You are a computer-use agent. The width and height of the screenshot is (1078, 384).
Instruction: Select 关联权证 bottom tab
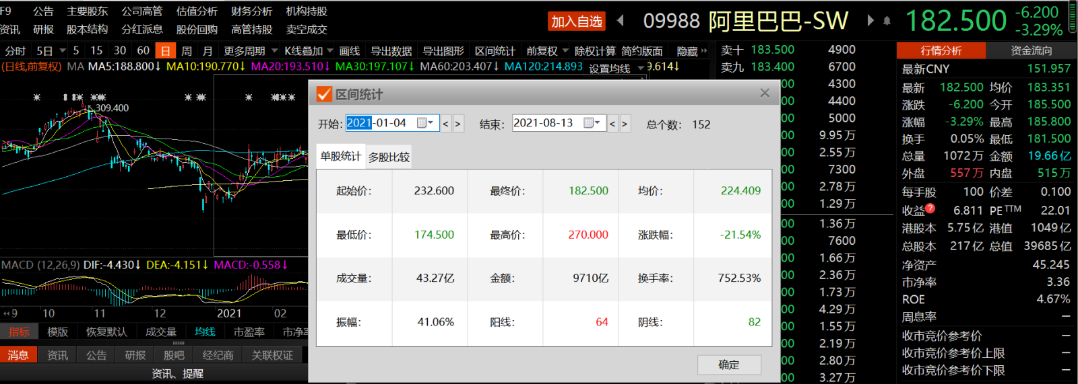coord(272,355)
